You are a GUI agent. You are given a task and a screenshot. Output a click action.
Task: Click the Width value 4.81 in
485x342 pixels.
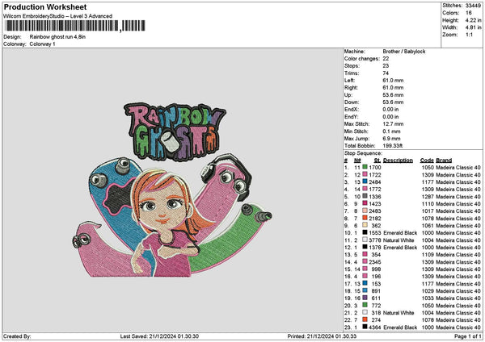click(x=473, y=27)
